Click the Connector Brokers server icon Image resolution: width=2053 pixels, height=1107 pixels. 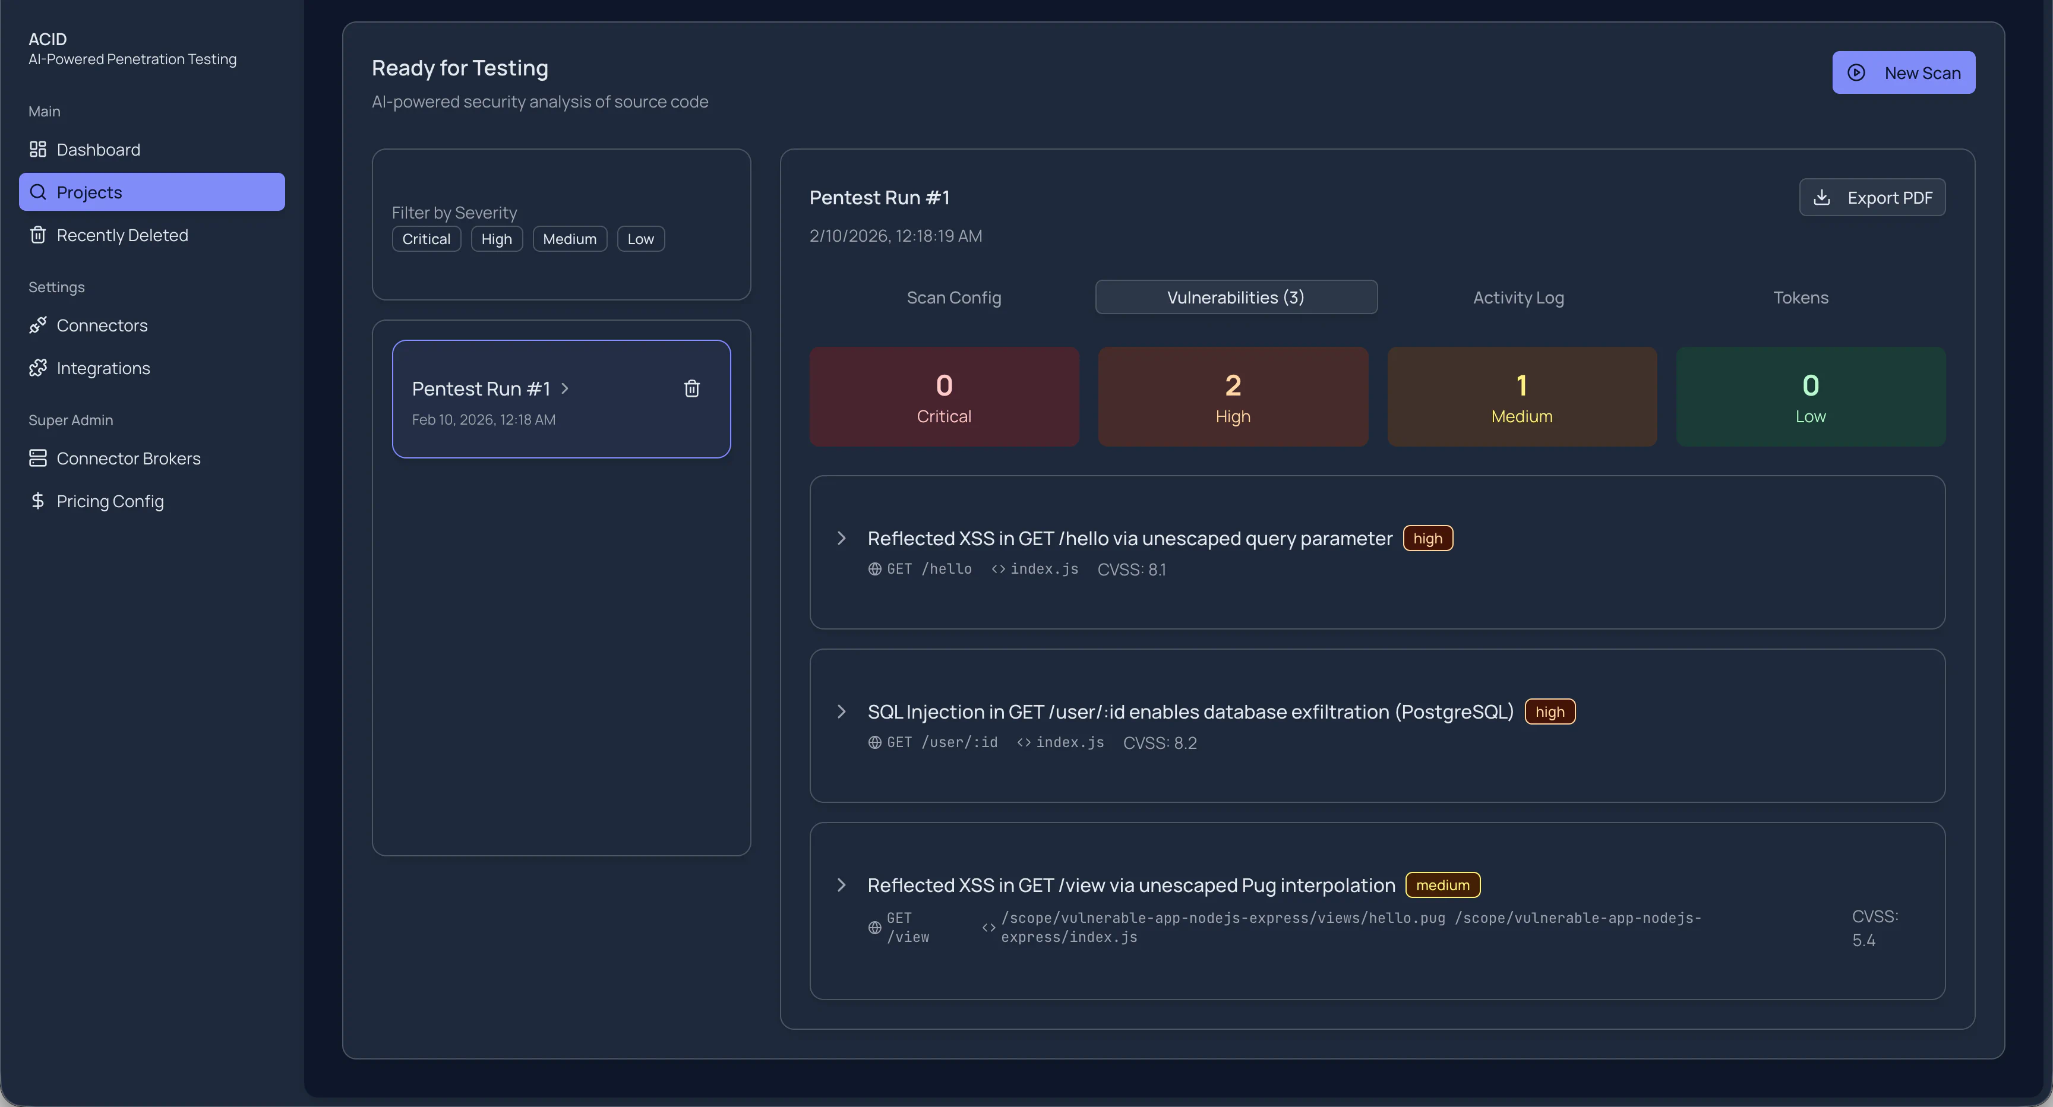[x=37, y=458]
